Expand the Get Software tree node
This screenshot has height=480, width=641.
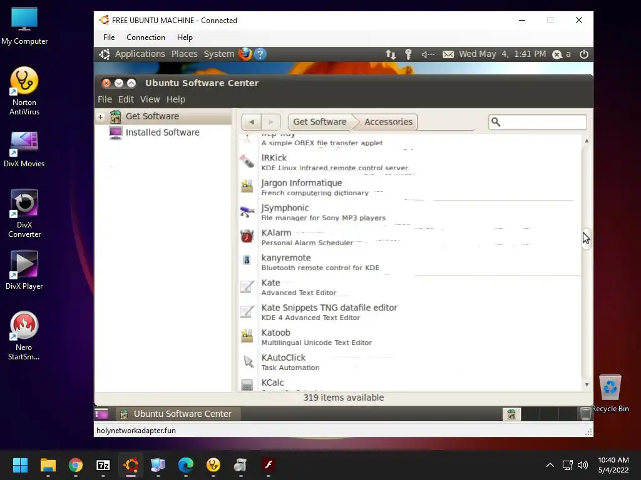pyautogui.click(x=101, y=117)
